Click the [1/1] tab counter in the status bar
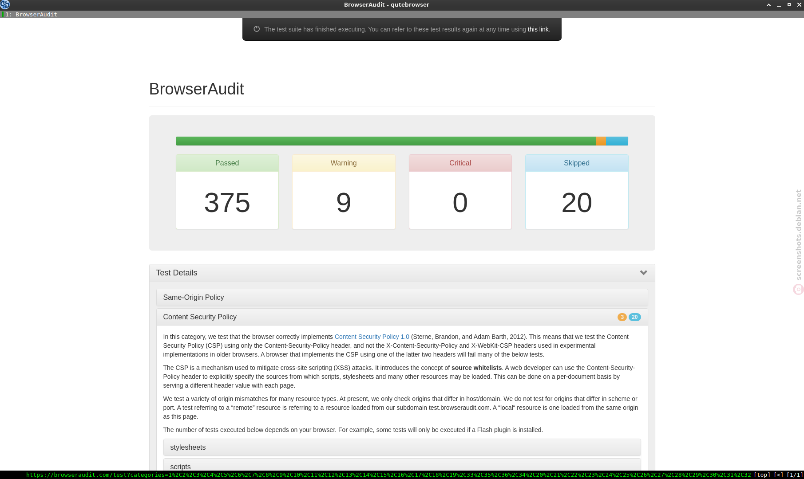 coord(794,475)
